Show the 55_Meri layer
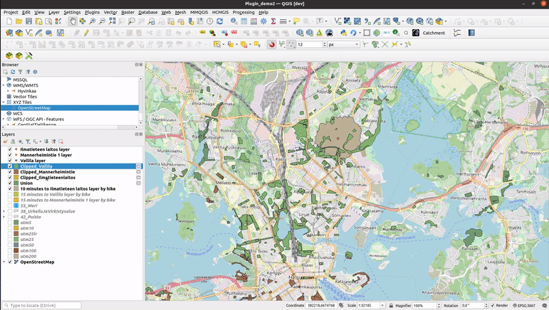Image resolution: width=549 pixels, height=310 pixels. coord(10,205)
